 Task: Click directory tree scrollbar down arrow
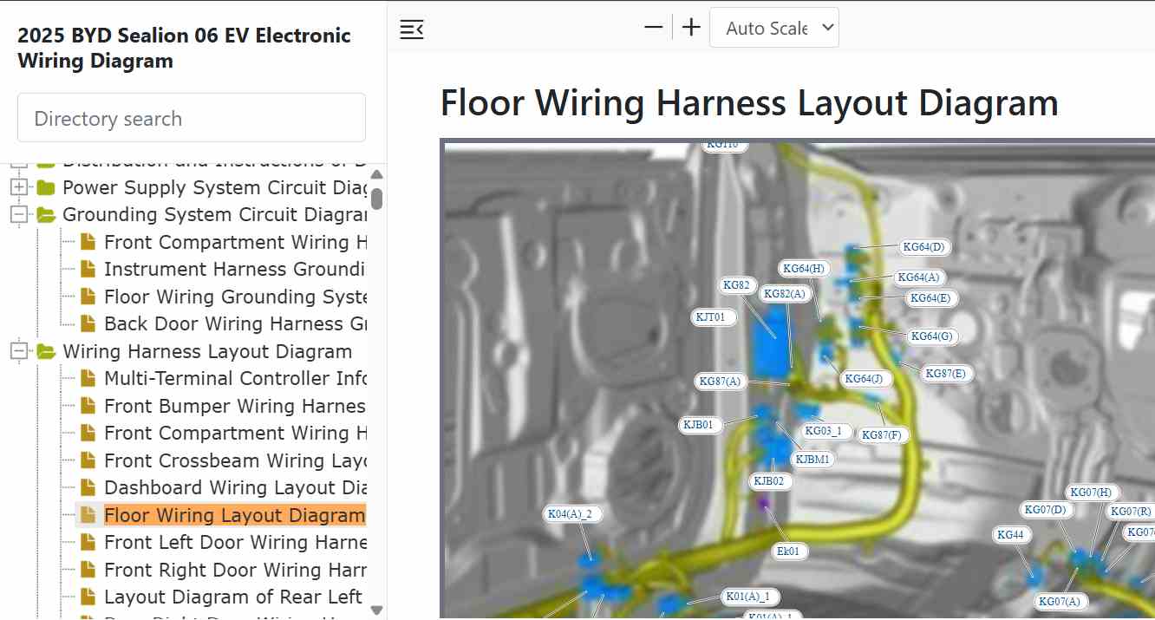376,610
